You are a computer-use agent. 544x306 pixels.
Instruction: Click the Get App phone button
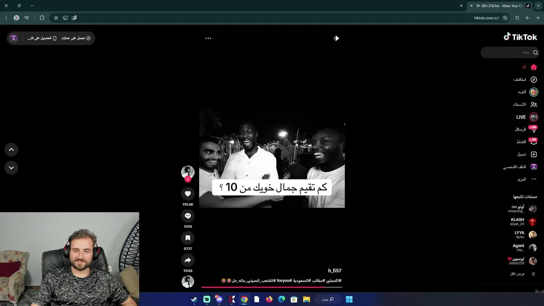[x=42, y=38]
